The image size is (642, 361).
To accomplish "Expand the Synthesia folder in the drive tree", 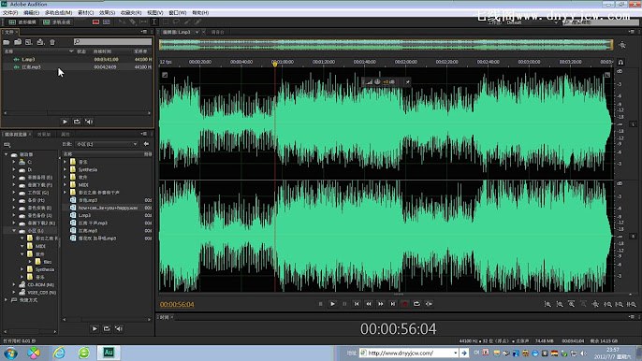I will [22, 269].
